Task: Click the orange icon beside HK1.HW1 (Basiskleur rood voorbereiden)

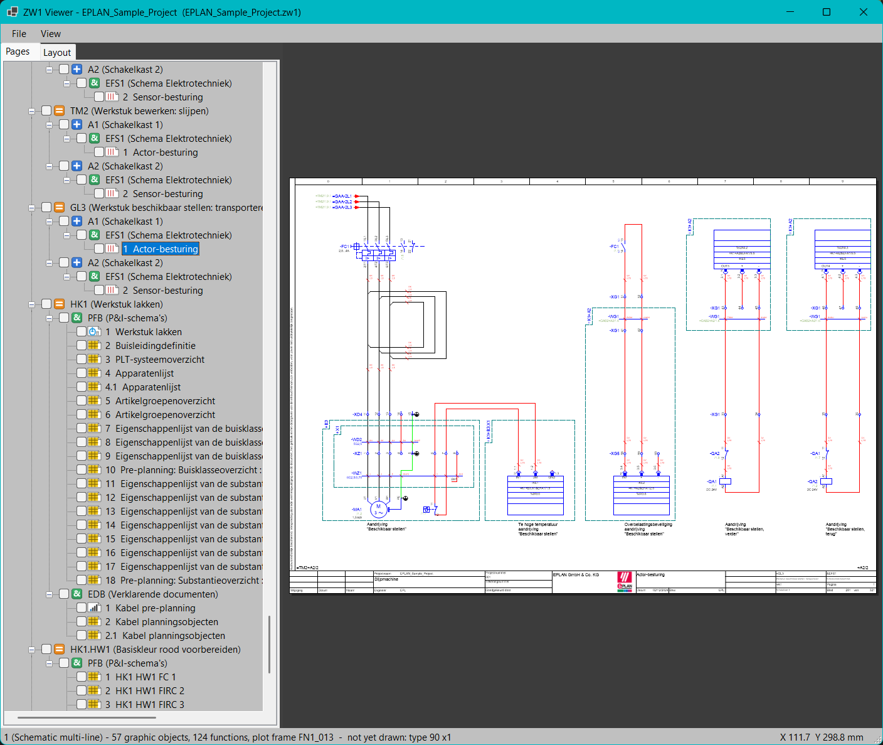Action: click(59, 650)
